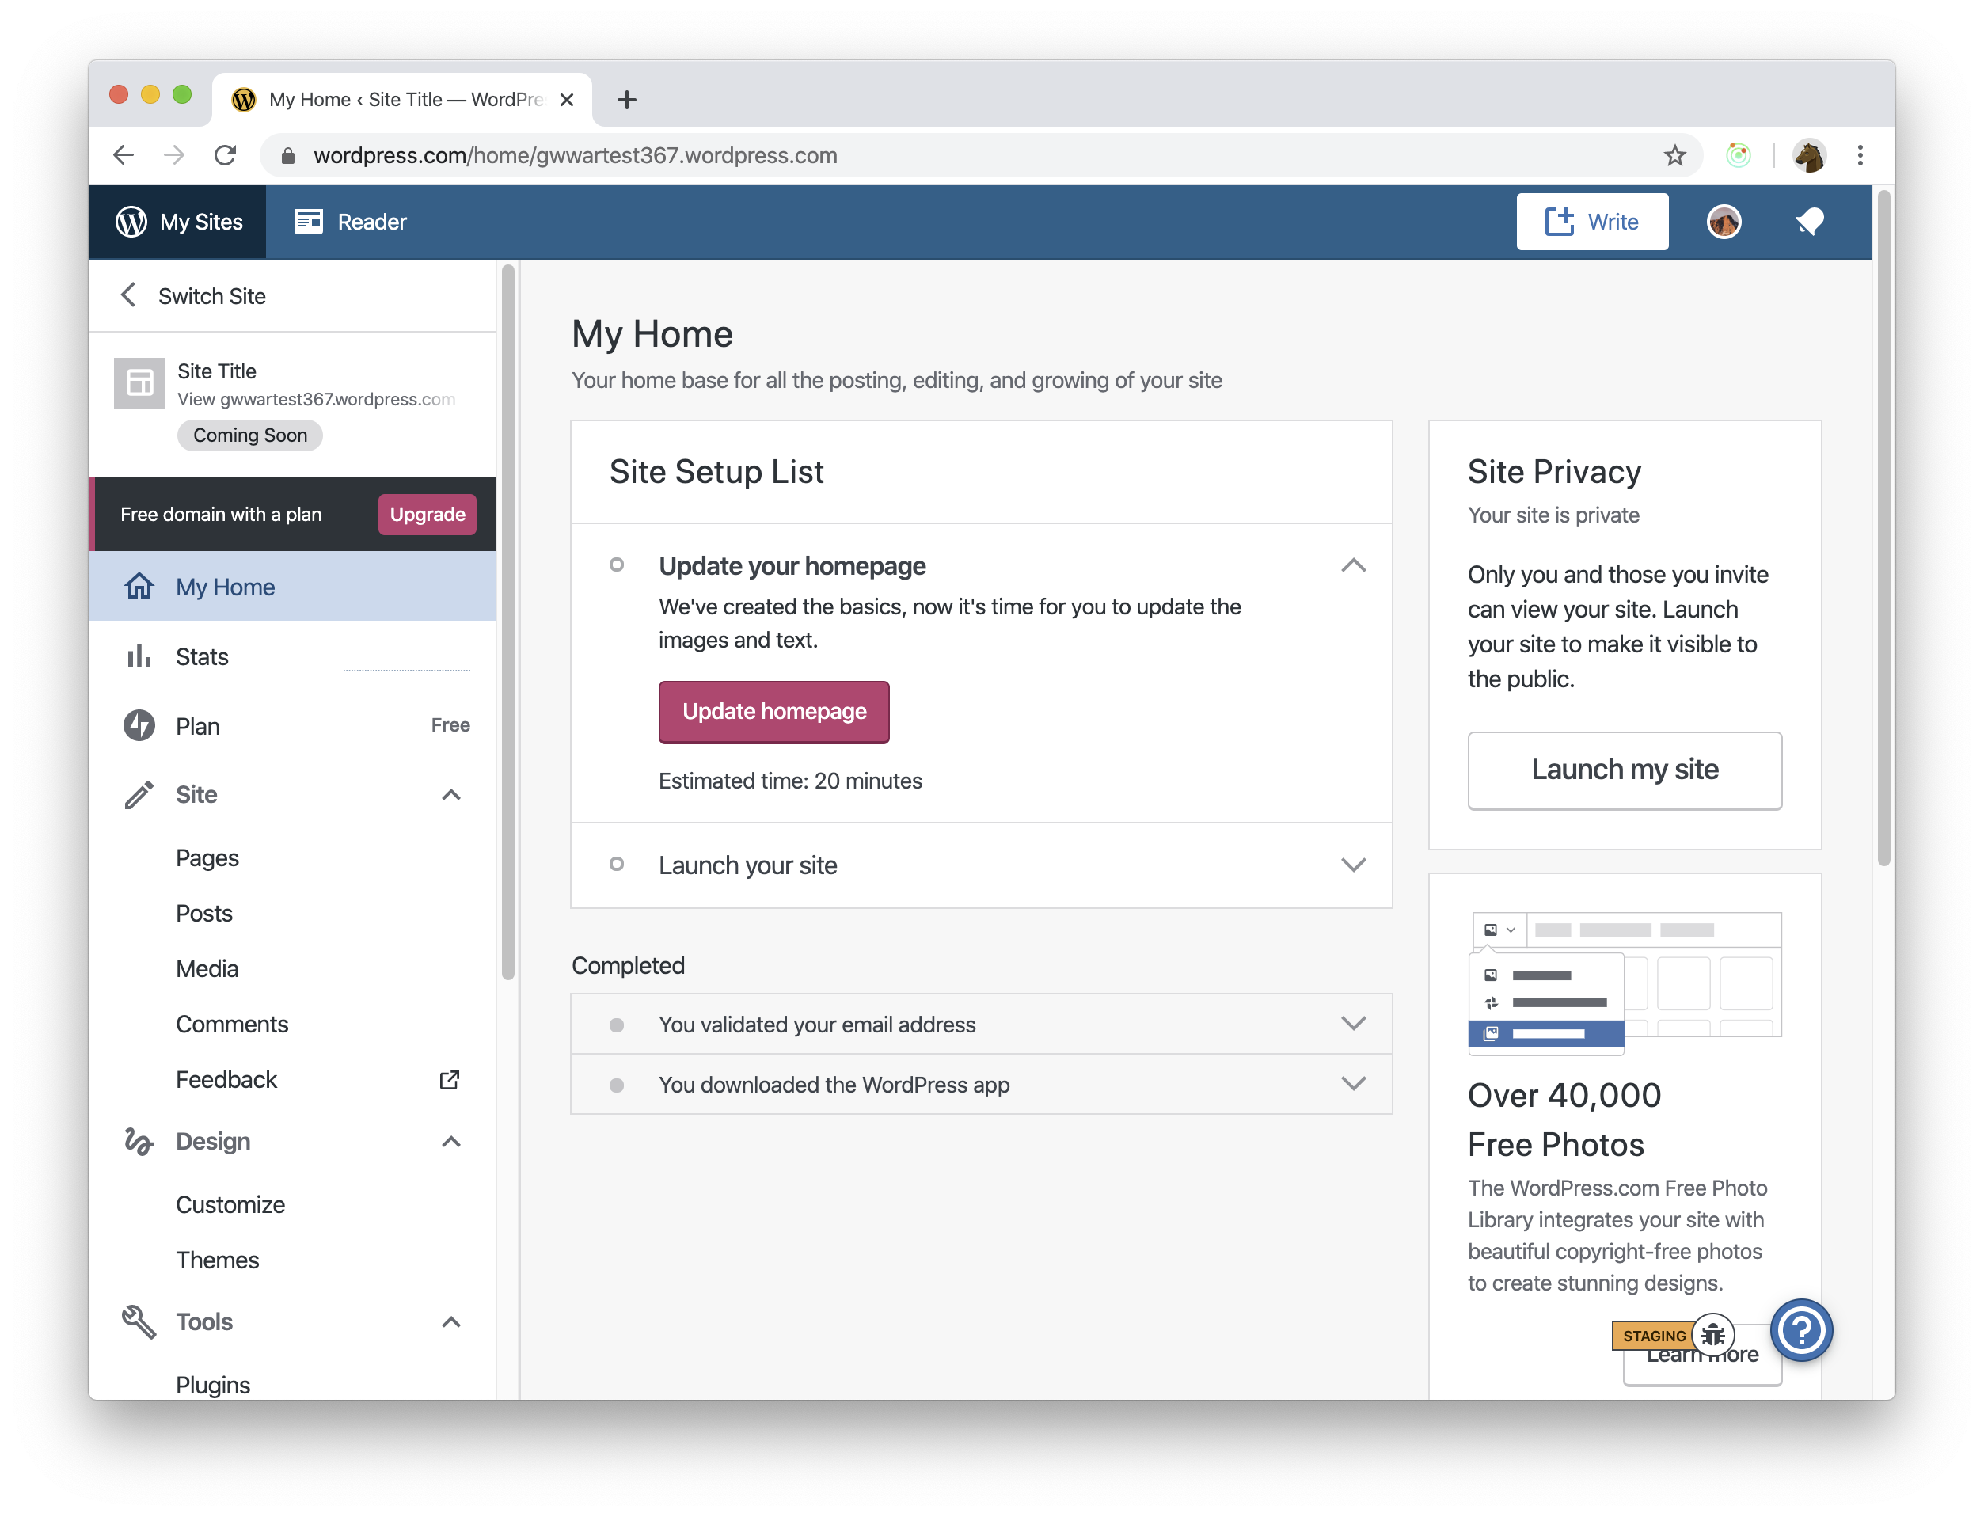1984x1517 pixels.
Task: Select the Update your homepage task circle
Action: [x=617, y=565]
